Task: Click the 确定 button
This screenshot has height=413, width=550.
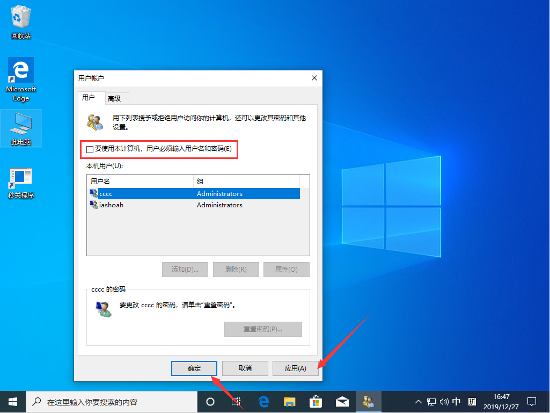Action: (194, 368)
